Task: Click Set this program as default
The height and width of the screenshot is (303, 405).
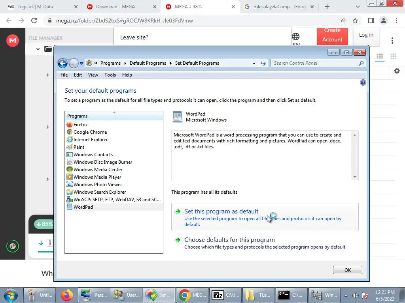Action: (265, 217)
